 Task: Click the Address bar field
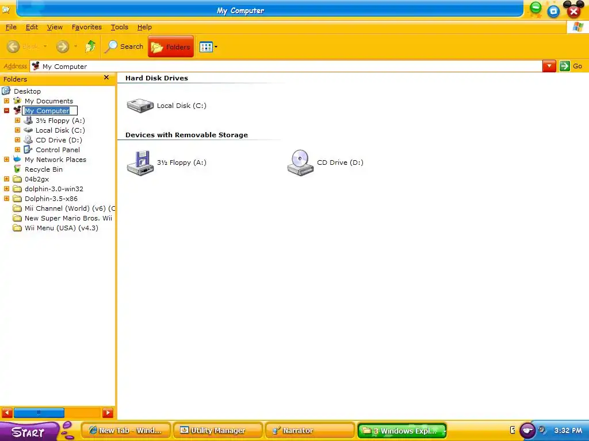pyautogui.click(x=286, y=67)
